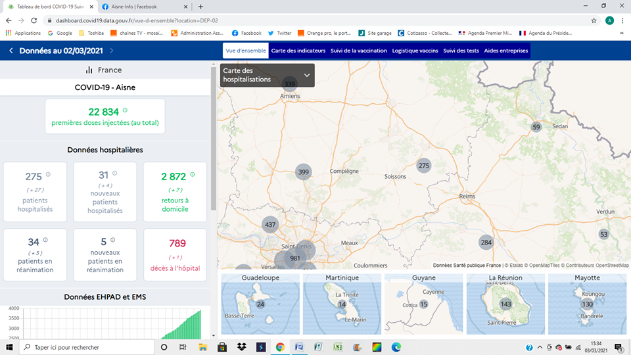Click the bar chart icon beside France
Screen dimensions: 631x355
[x=89, y=70]
